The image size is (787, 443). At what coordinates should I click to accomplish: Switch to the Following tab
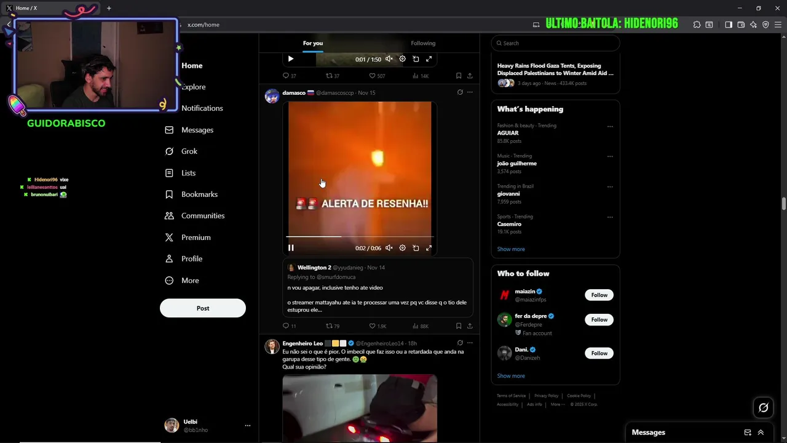(423, 43)
